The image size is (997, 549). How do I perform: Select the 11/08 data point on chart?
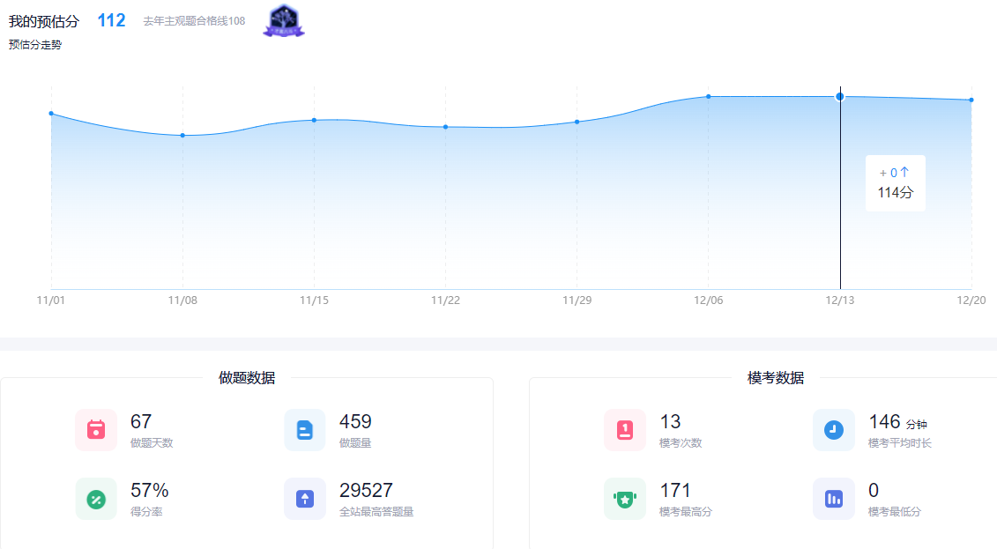[182, 136]
